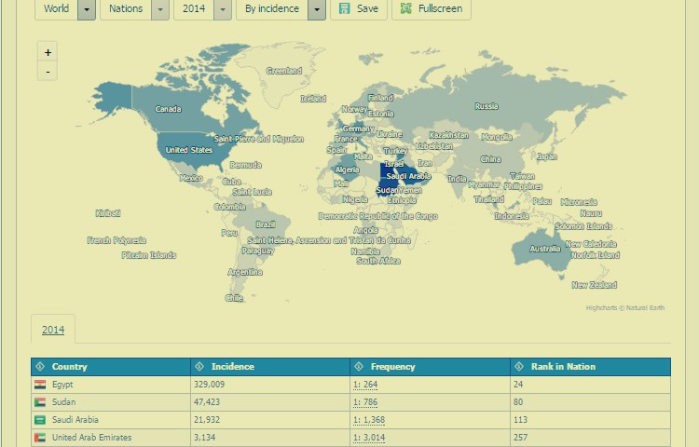Sort by Rank in Nation column icon

tap(519, 367)
